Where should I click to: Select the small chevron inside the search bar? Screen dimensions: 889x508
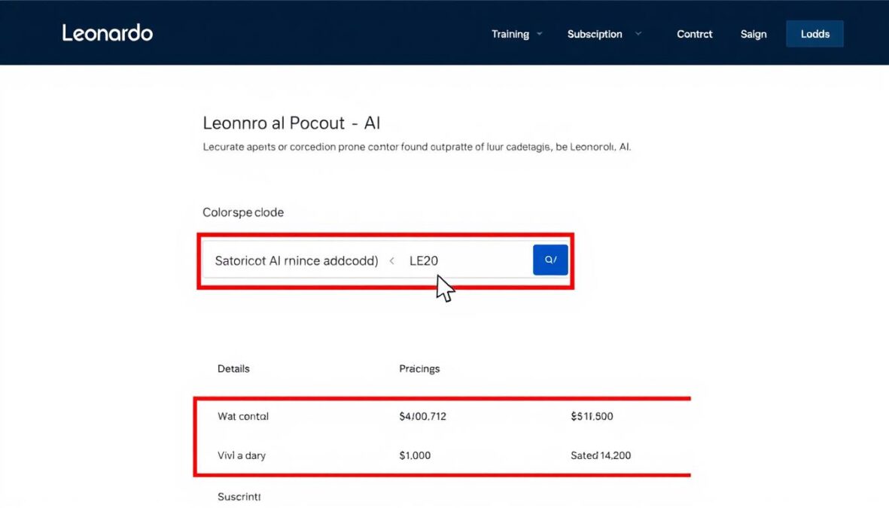[392, 260]
